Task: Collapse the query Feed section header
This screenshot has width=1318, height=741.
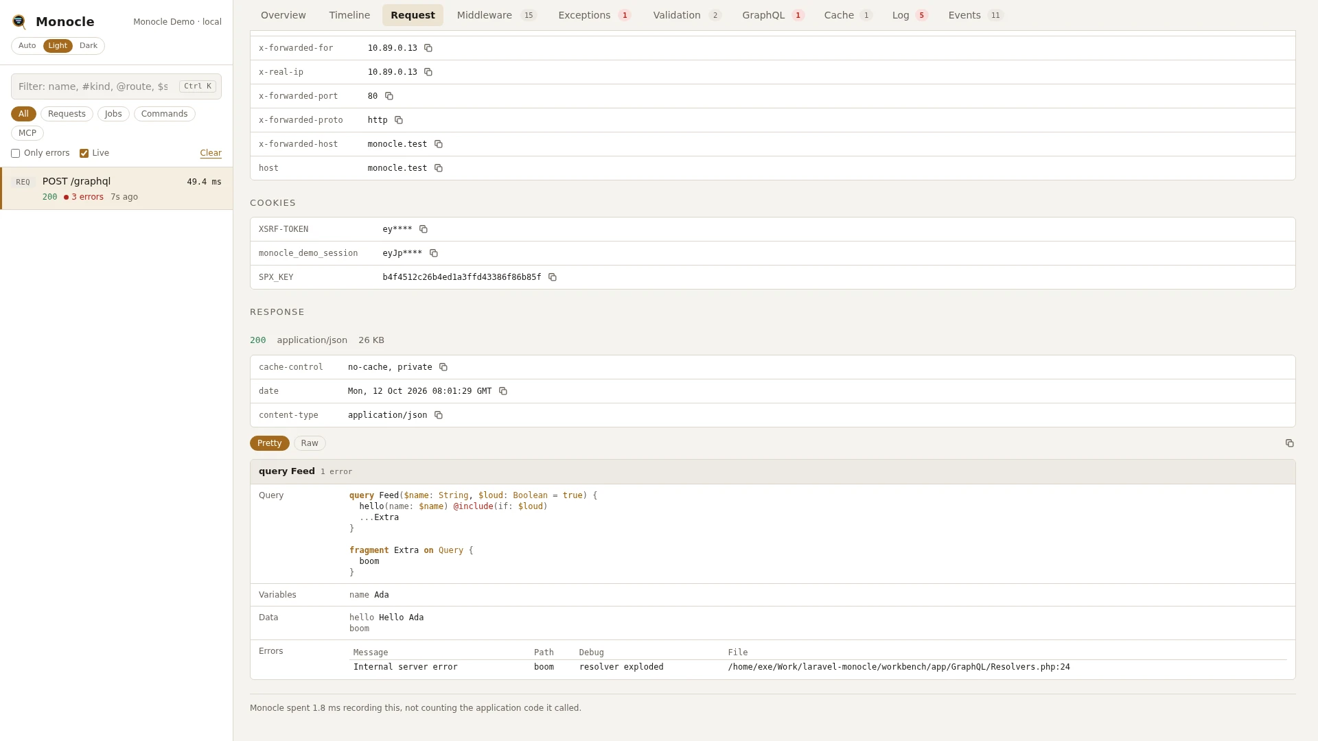Action: [x=772, y=471]
